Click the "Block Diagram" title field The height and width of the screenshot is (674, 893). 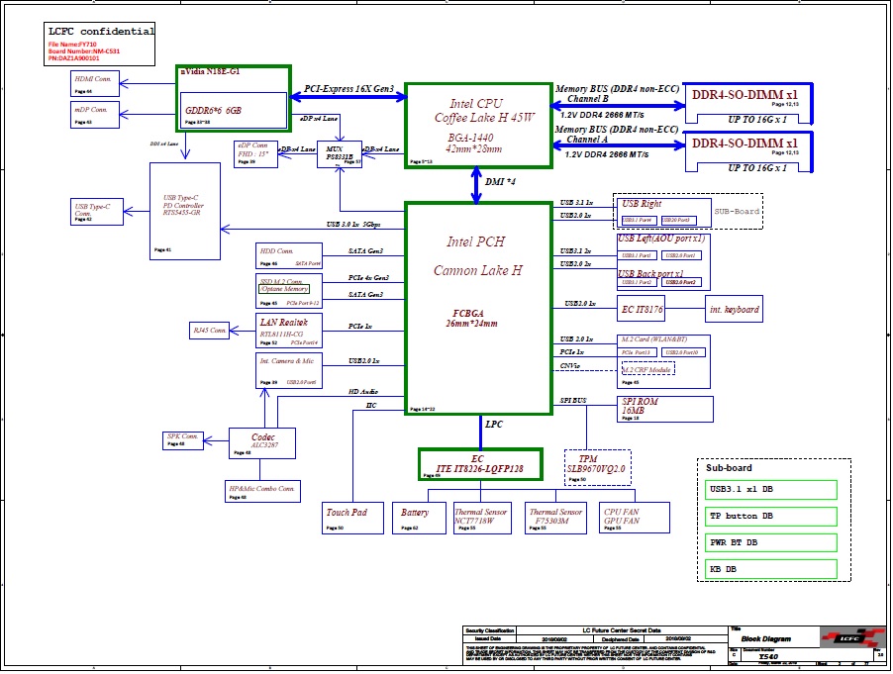766,639
